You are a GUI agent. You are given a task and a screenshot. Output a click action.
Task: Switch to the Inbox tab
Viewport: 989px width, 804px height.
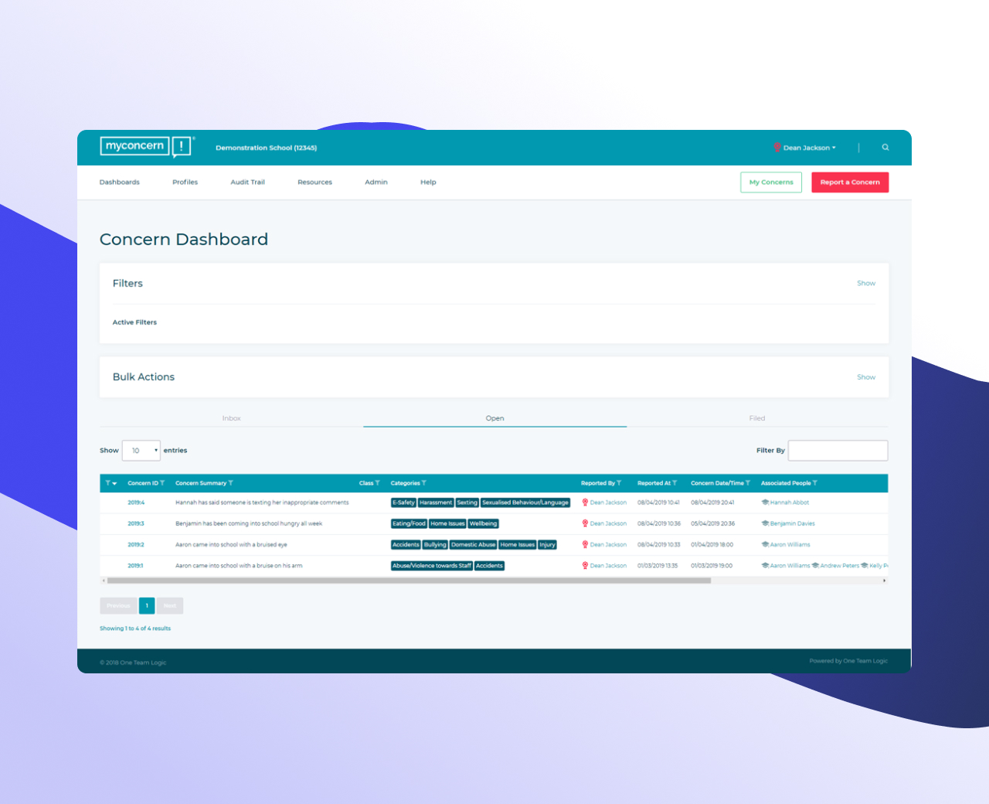231,418
